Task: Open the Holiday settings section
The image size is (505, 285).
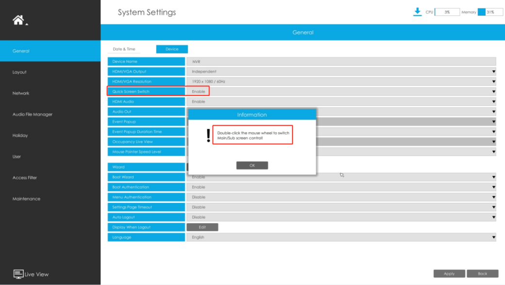Action: [20, 135]
